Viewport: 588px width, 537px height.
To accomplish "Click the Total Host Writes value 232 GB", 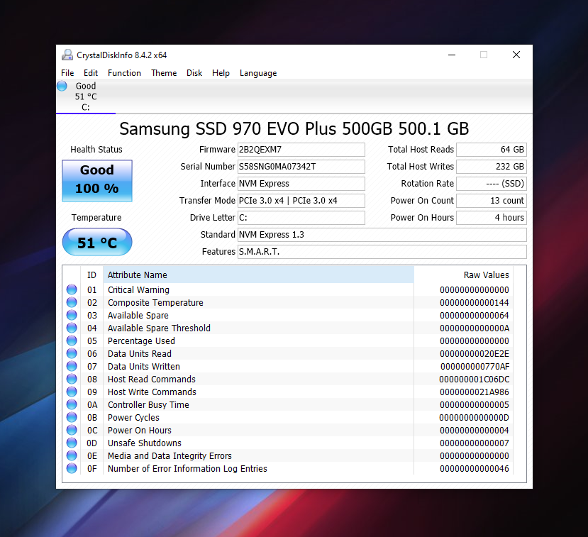I will click(492, 167).
